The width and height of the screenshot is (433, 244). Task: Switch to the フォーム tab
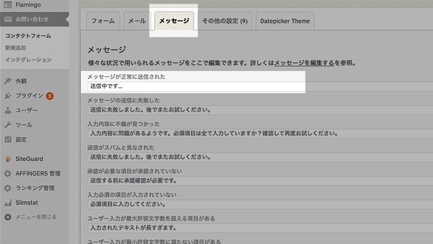point(103,21)
